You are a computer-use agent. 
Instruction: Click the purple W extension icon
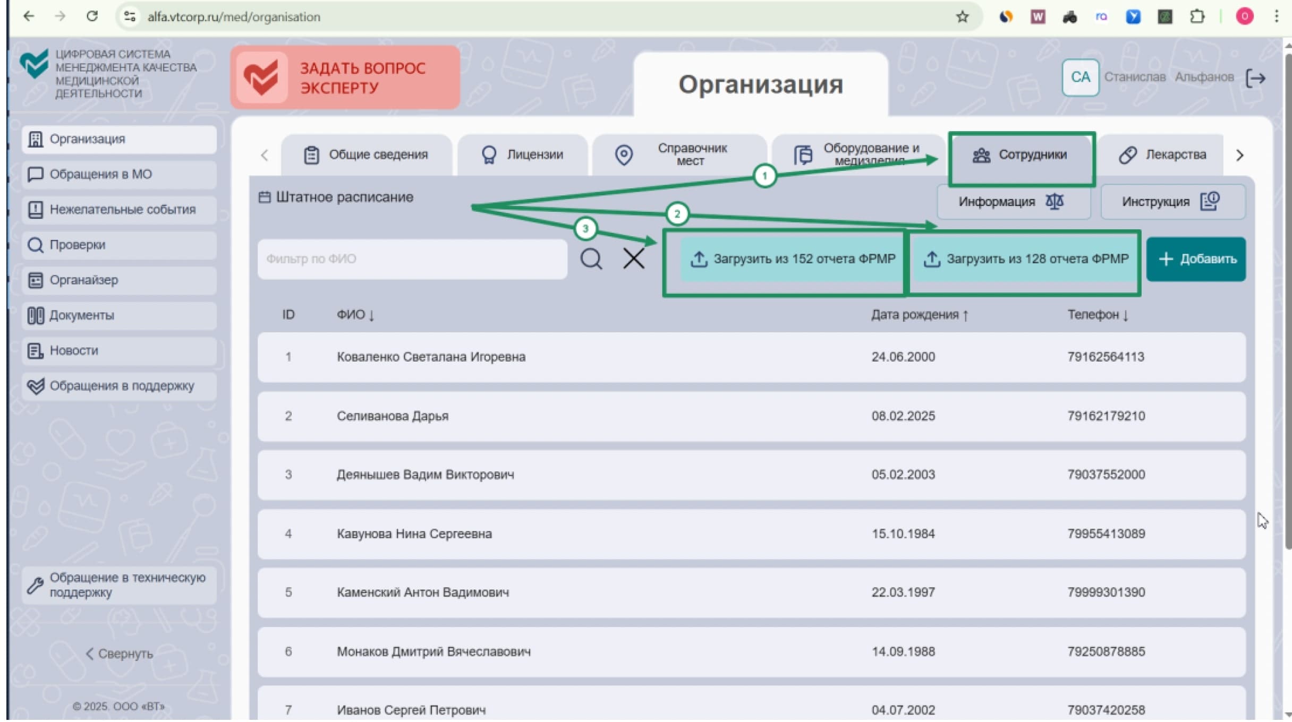tap(1038, 17)
